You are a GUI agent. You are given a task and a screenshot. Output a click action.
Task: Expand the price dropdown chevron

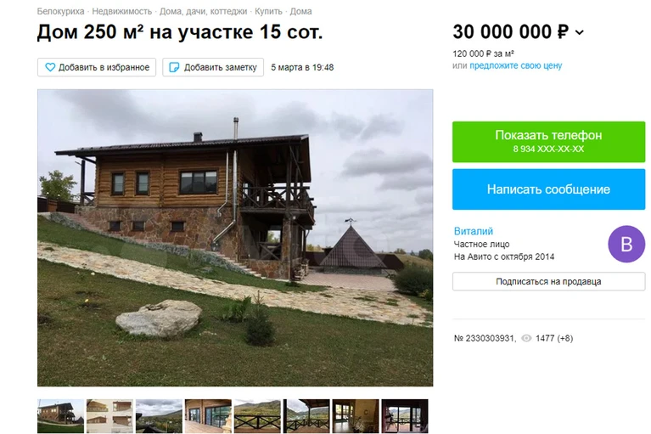pos(579,32)
